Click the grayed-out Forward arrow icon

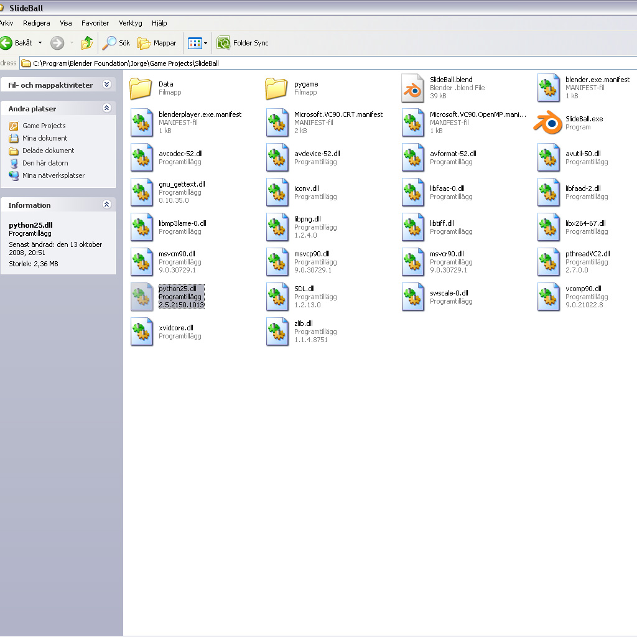point(57,43)
